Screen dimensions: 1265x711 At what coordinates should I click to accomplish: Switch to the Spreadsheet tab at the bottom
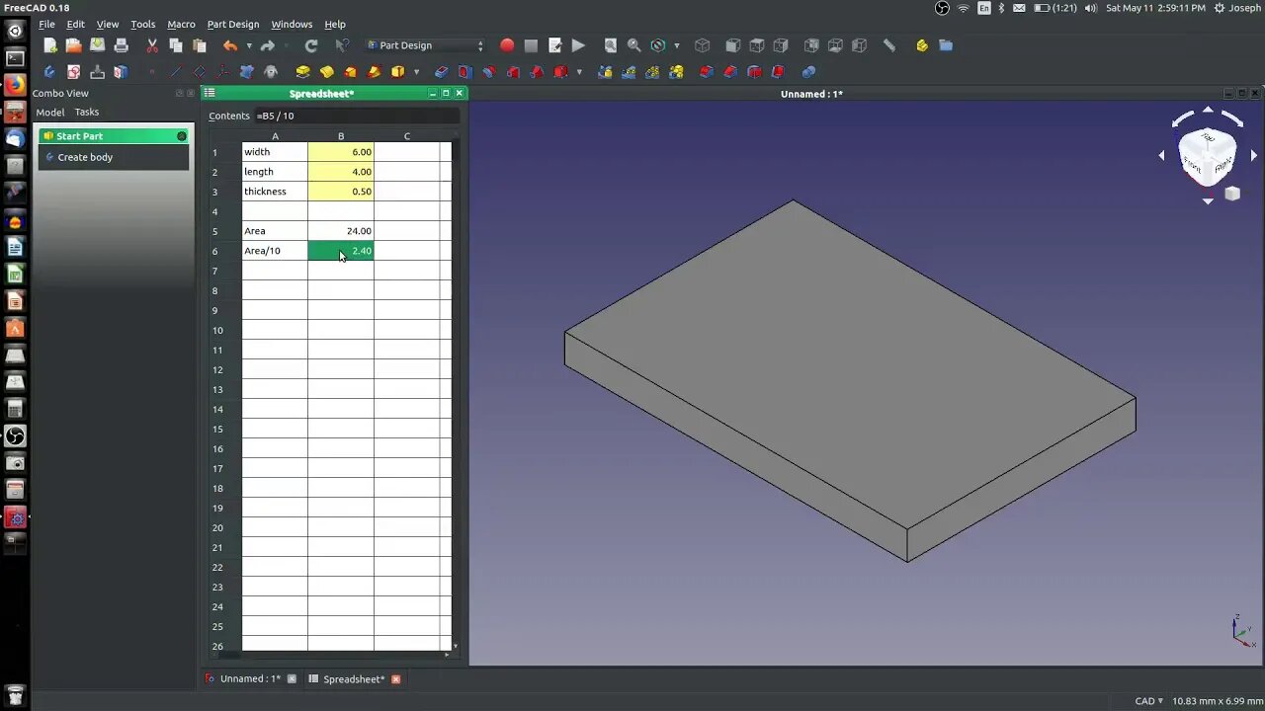pos(353,678)
